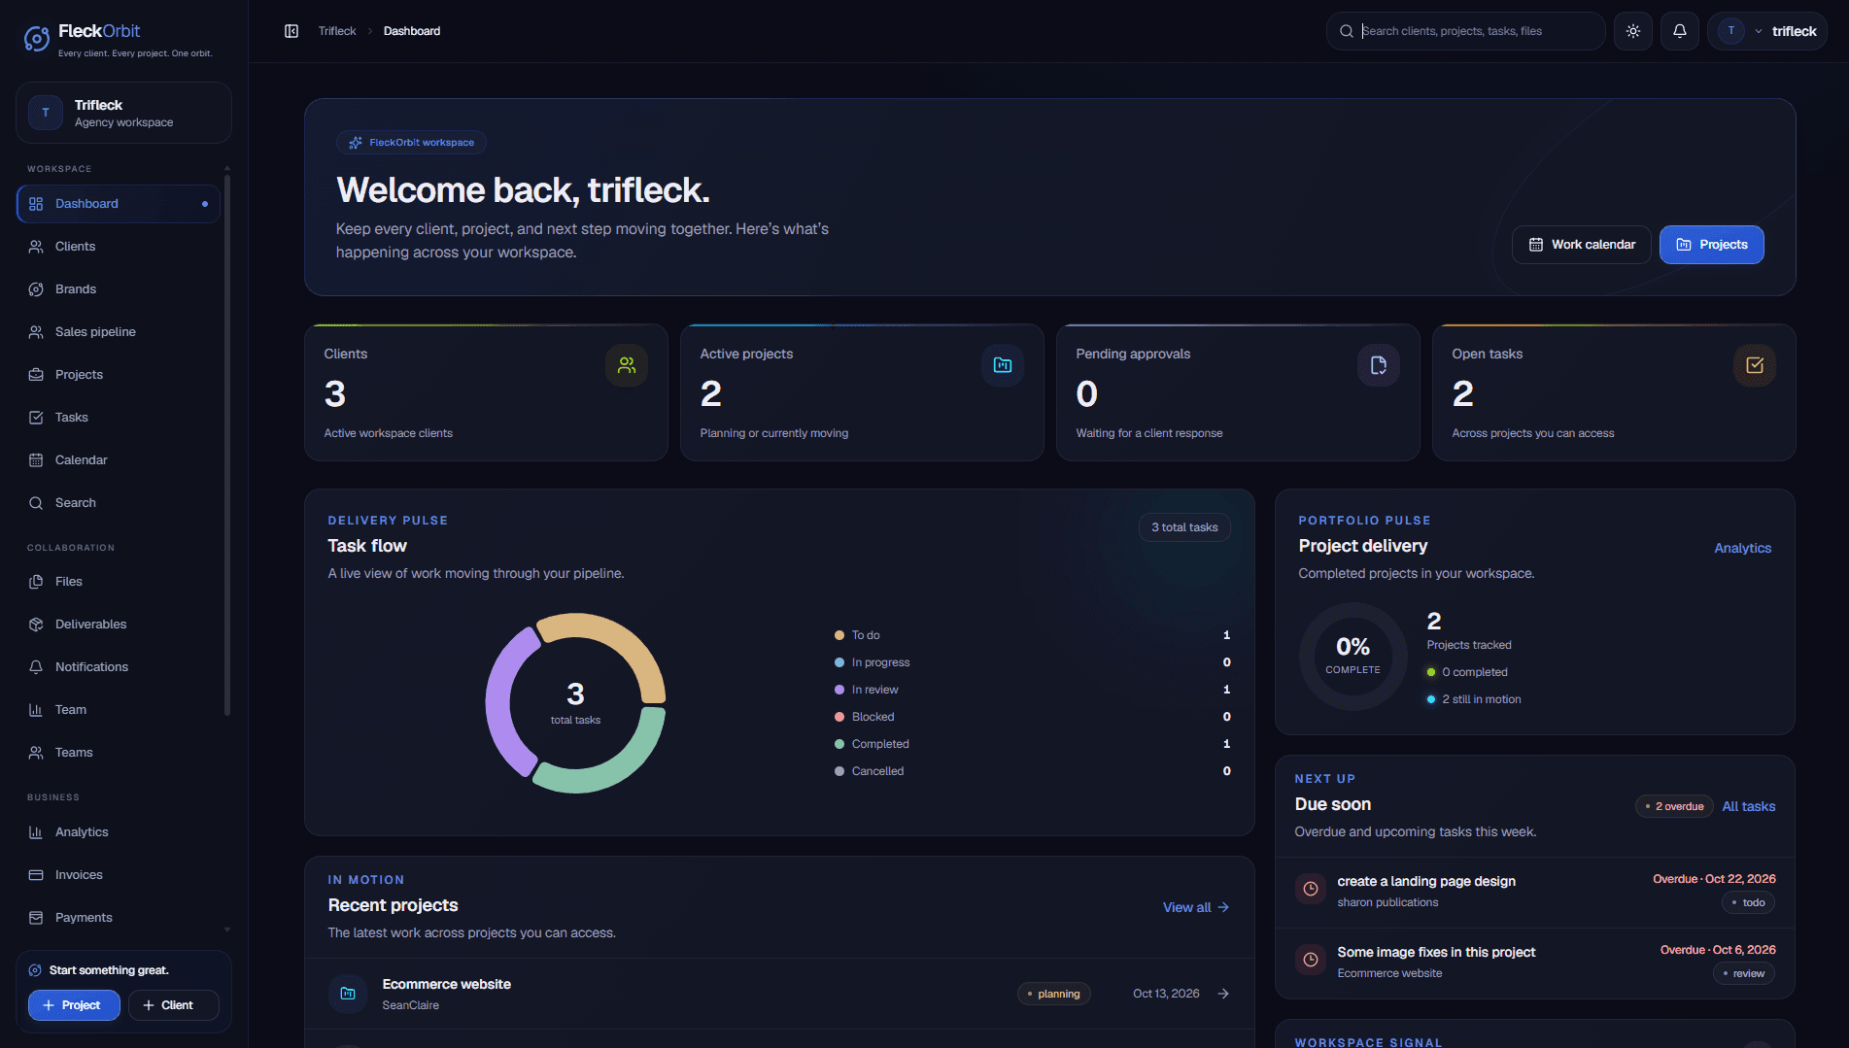Open the trifleck user account dropdown
The image size is (1849, 1048).
pyautogui.click(x=1767, y=31)
